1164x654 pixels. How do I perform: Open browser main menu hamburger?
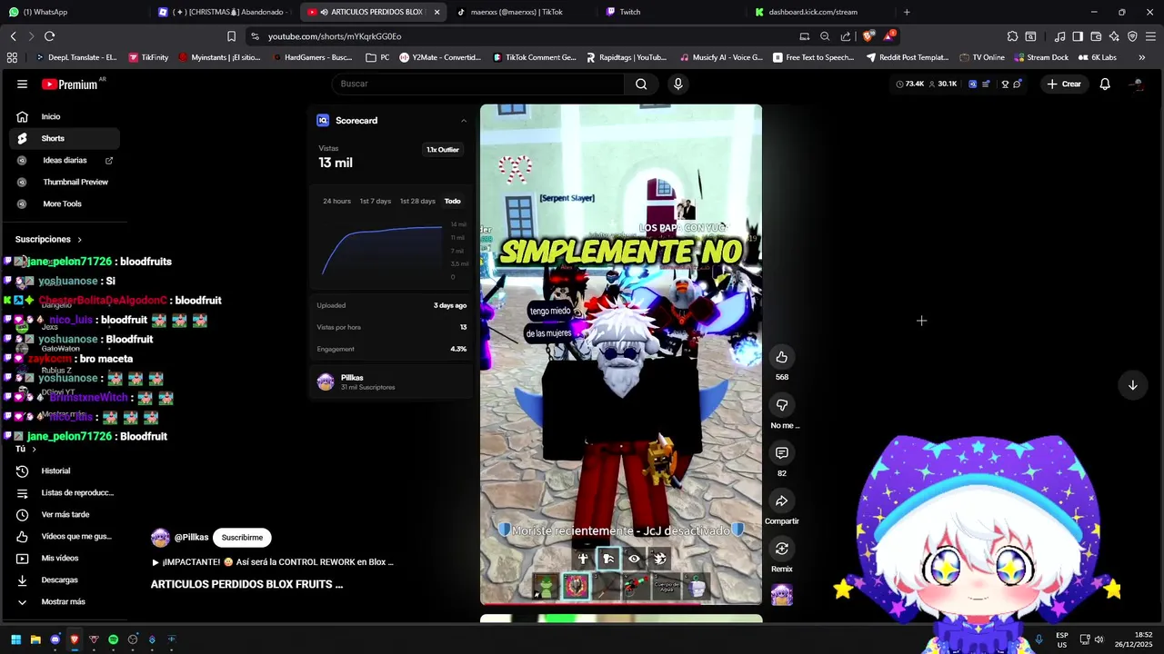click(x=1151, y=36)
